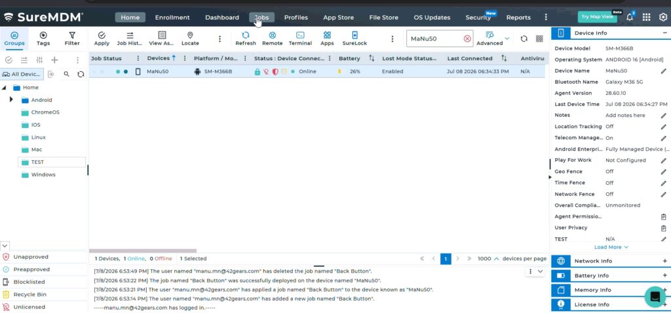Open the SureLock tool icon

[355, 39]
